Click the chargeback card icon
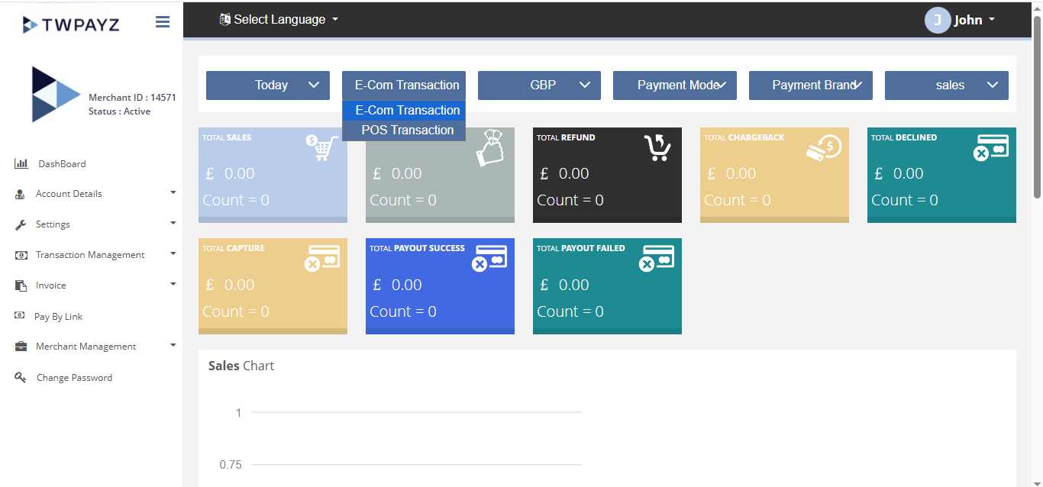This screenshot has width=1043, height=487. coord(824,147)
